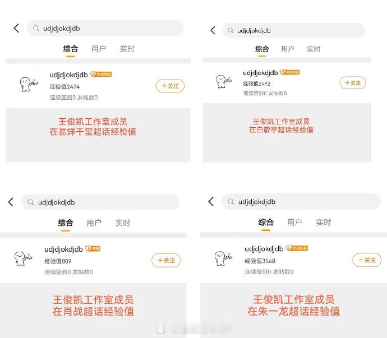
Task: Open 用户 tab in bottom-right panel
Action: pos(294,223)
